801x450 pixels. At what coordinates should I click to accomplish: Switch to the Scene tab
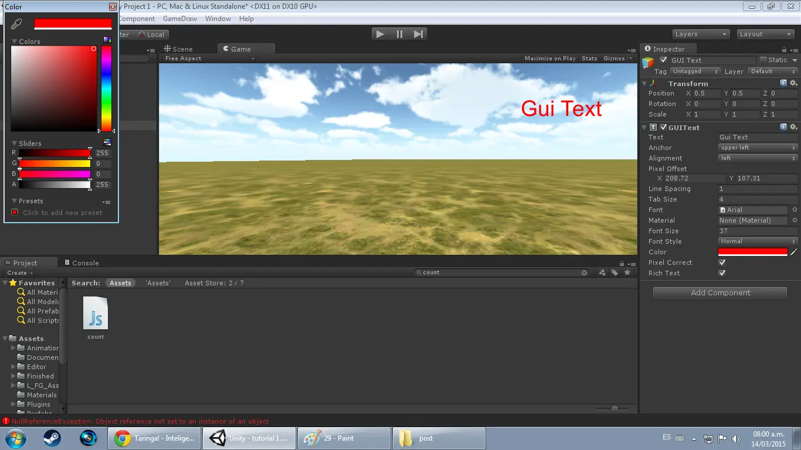pyautogui.click(x=178, y=49)
